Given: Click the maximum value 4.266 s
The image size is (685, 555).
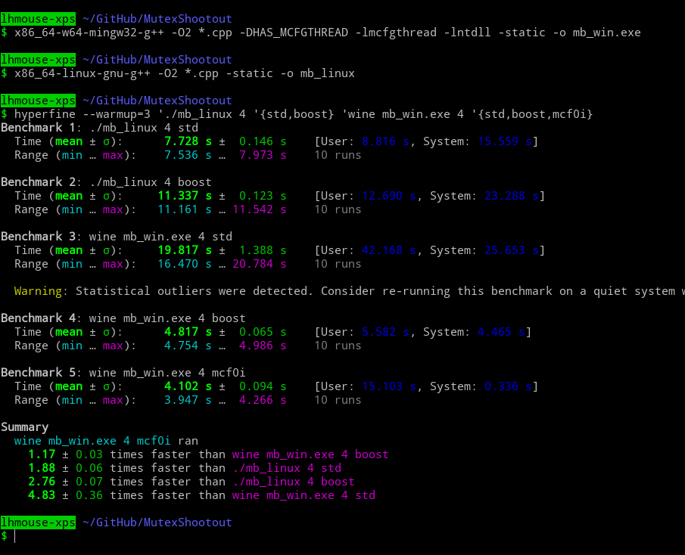Looking at the screenshot, I should (x=263, y=400).
